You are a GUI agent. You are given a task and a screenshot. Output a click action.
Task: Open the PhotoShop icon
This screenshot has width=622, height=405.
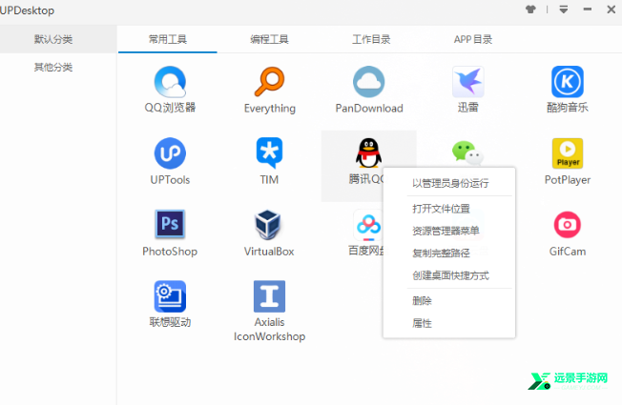(170, 224)
